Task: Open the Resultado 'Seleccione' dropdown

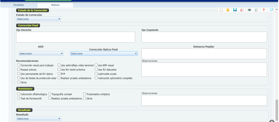Action: coord(38,119)
